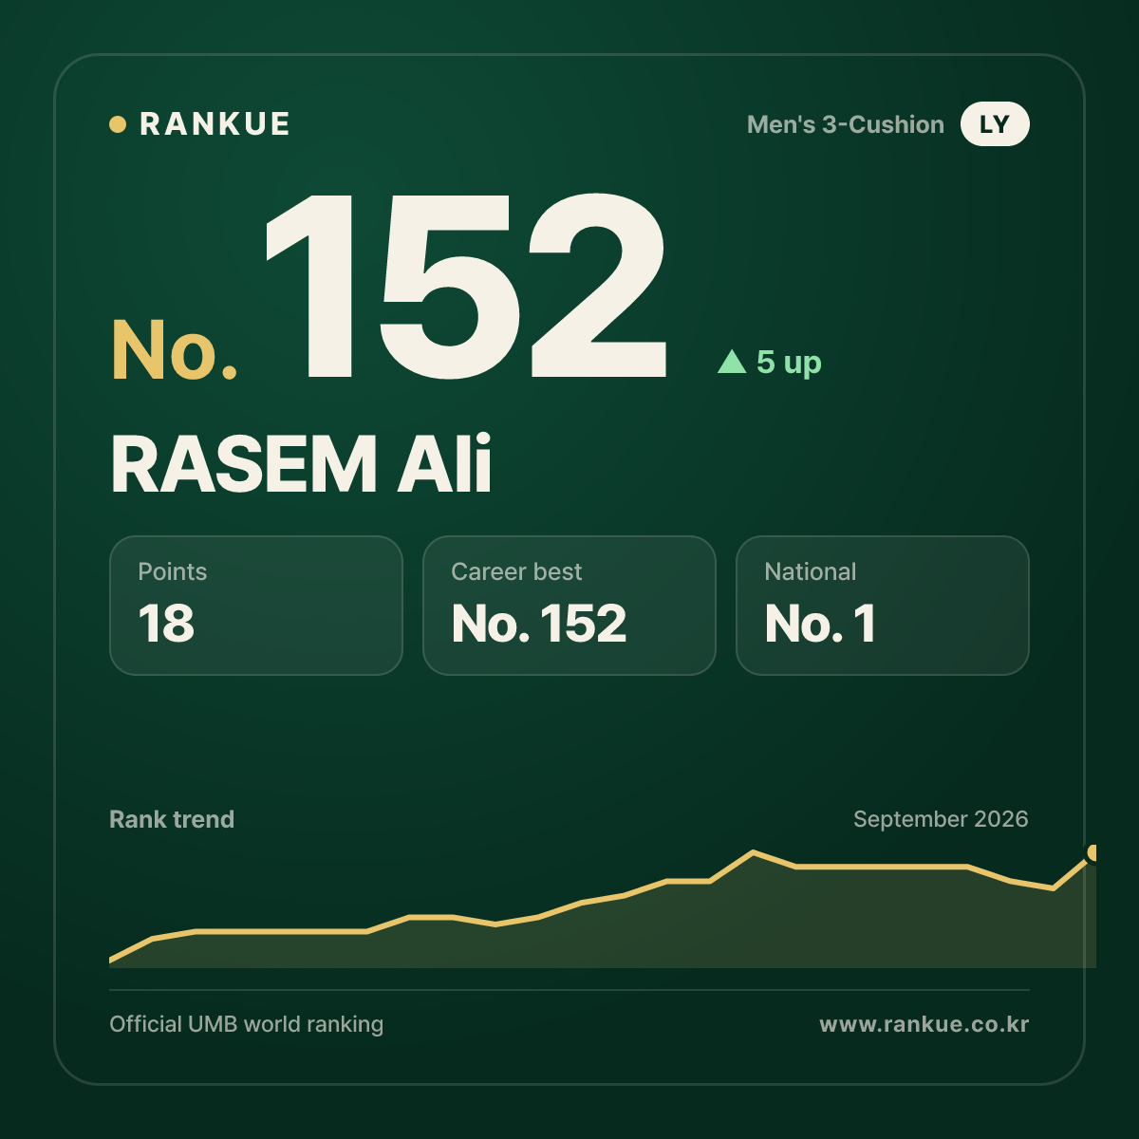1139x1139 pixels.
Task: Click the player name RASEM Ali
Action: tap(301, 465)
